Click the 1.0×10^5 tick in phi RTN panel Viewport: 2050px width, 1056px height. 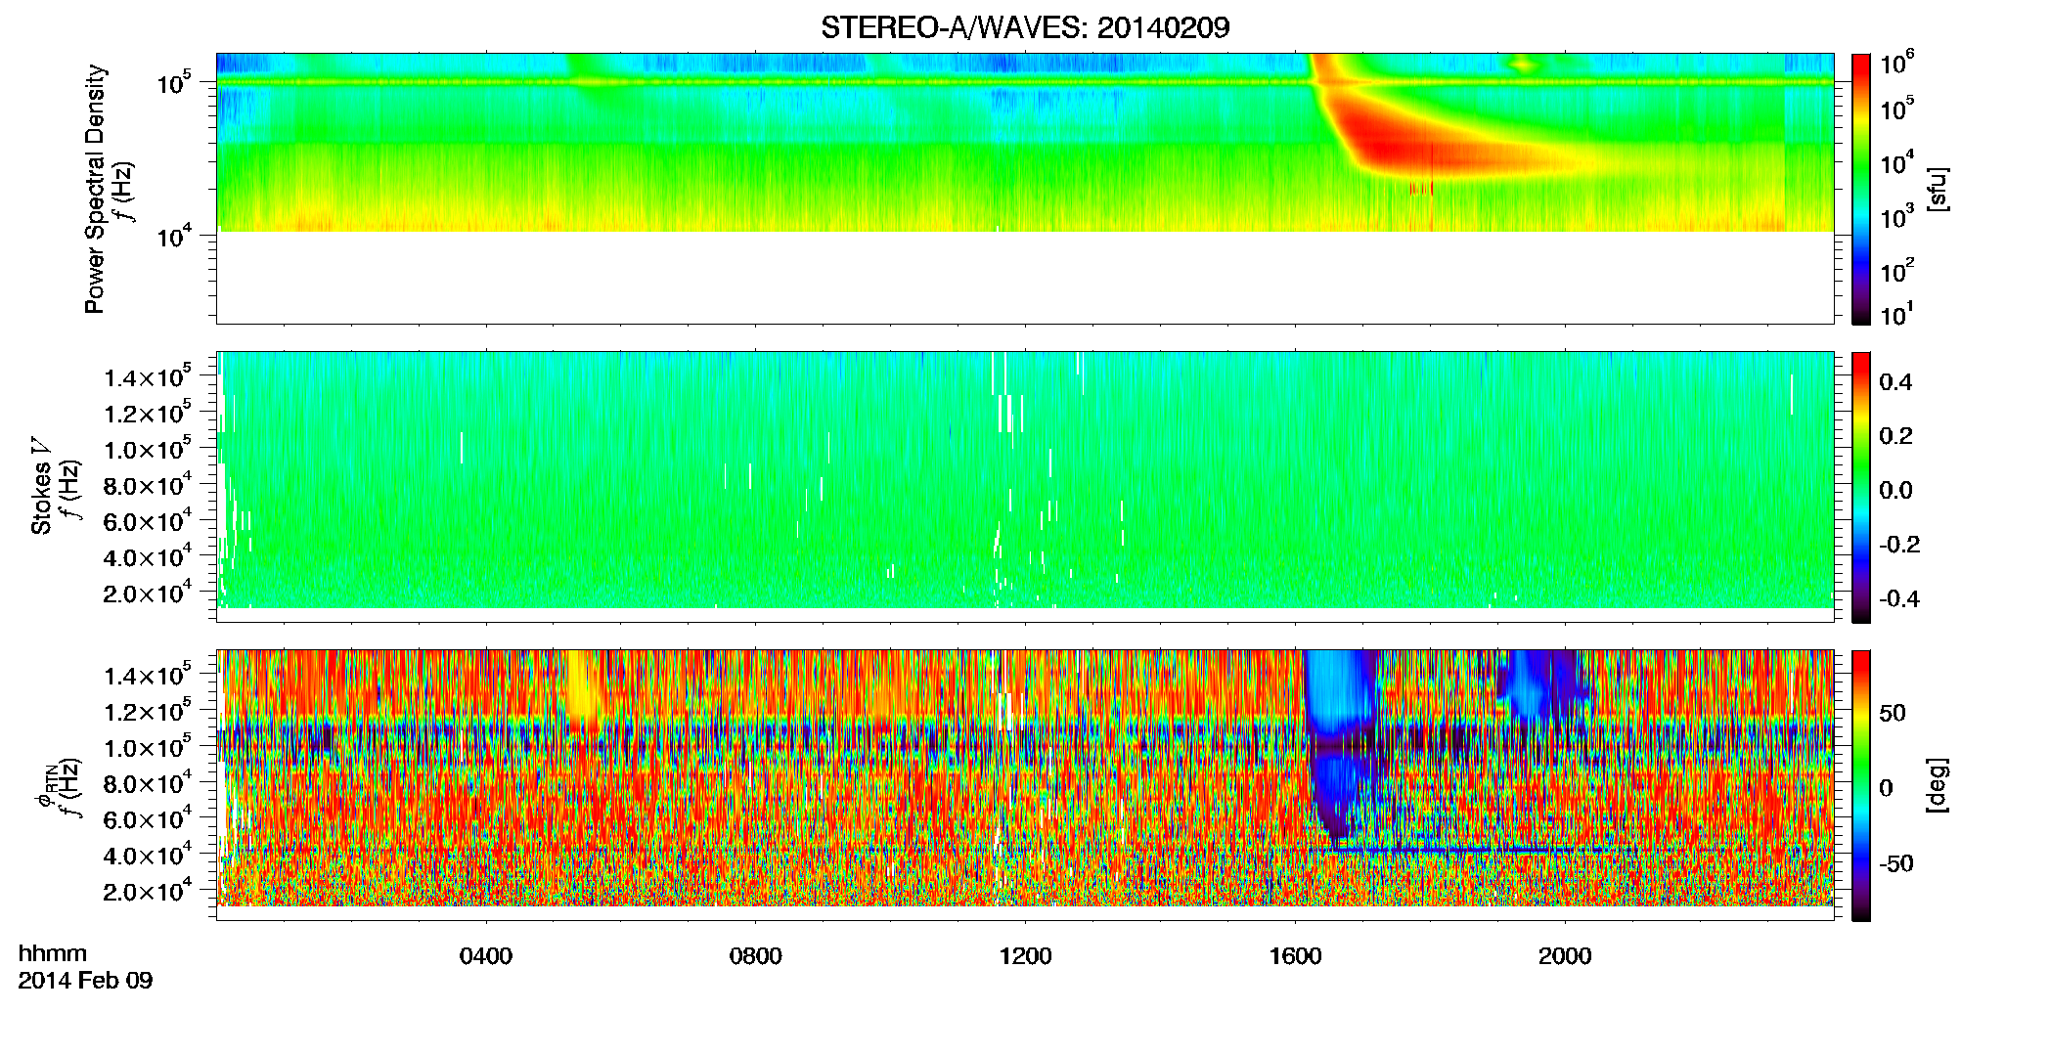(x=148, y=746)
